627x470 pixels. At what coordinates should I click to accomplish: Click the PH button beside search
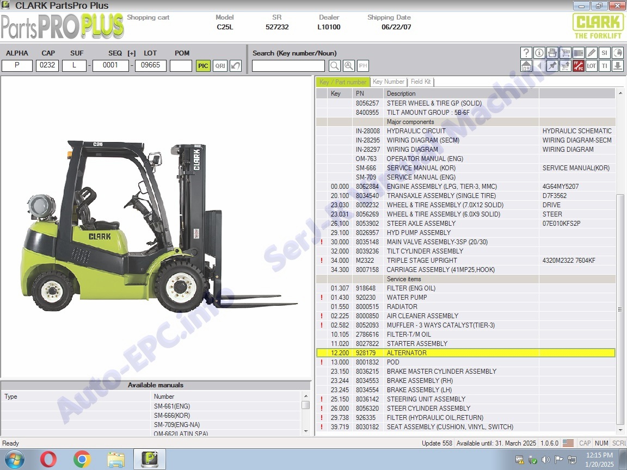(x=362, y=66)
